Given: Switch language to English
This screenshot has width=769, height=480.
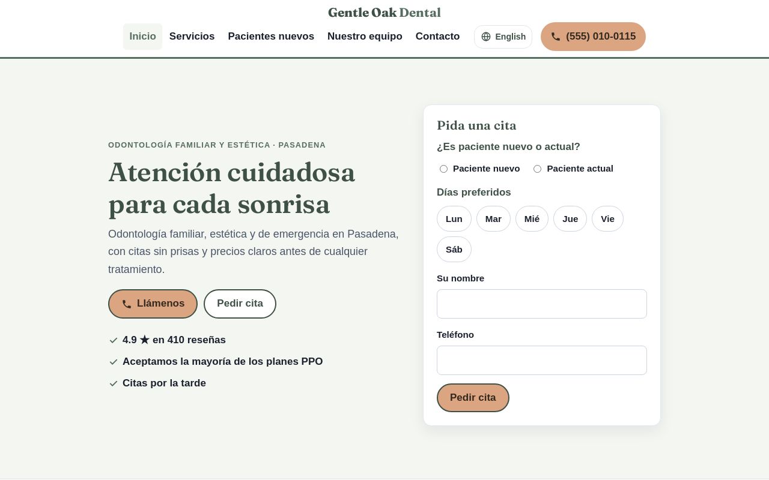Looking at the screenshot, I should 503,37.
